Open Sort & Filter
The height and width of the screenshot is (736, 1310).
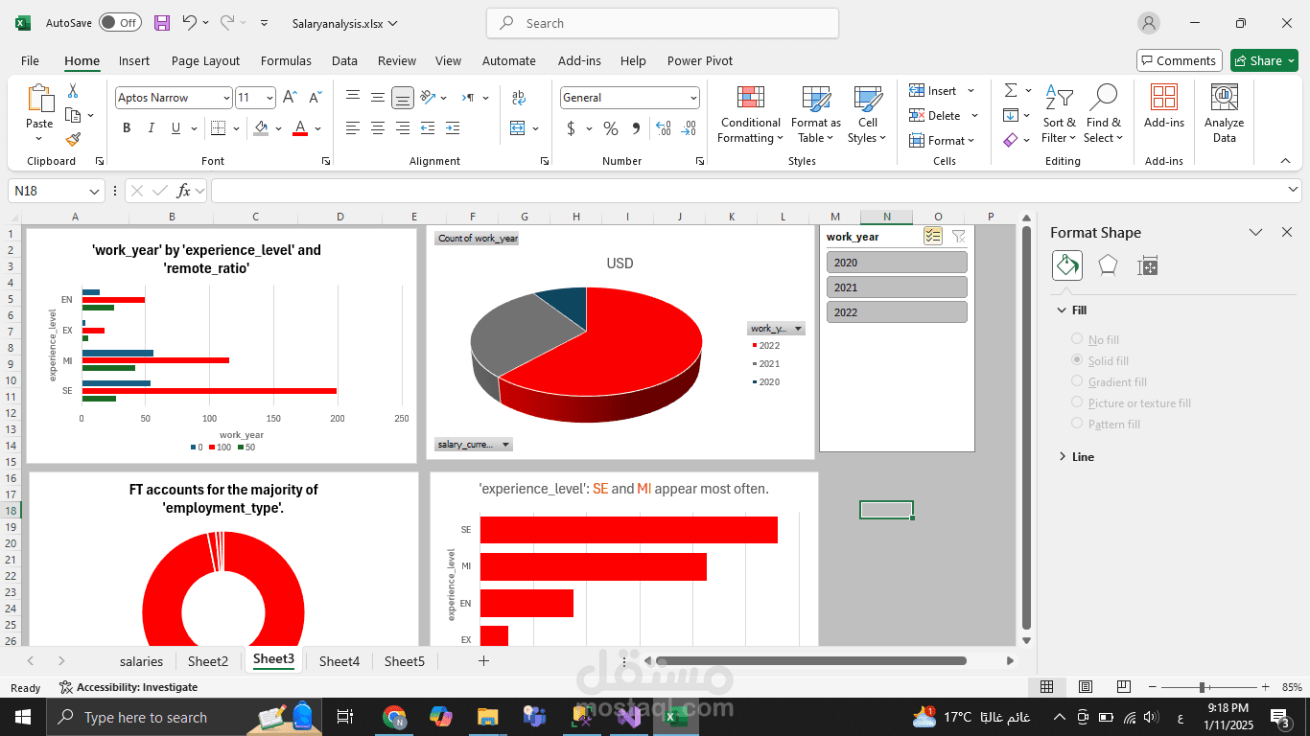pos(1059,115)
